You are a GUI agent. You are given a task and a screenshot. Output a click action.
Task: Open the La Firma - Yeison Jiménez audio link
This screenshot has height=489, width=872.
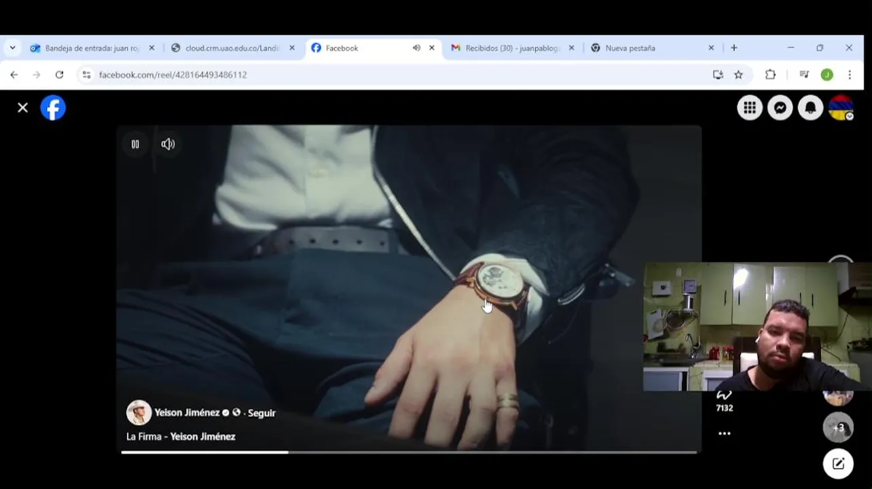(181, 437)
